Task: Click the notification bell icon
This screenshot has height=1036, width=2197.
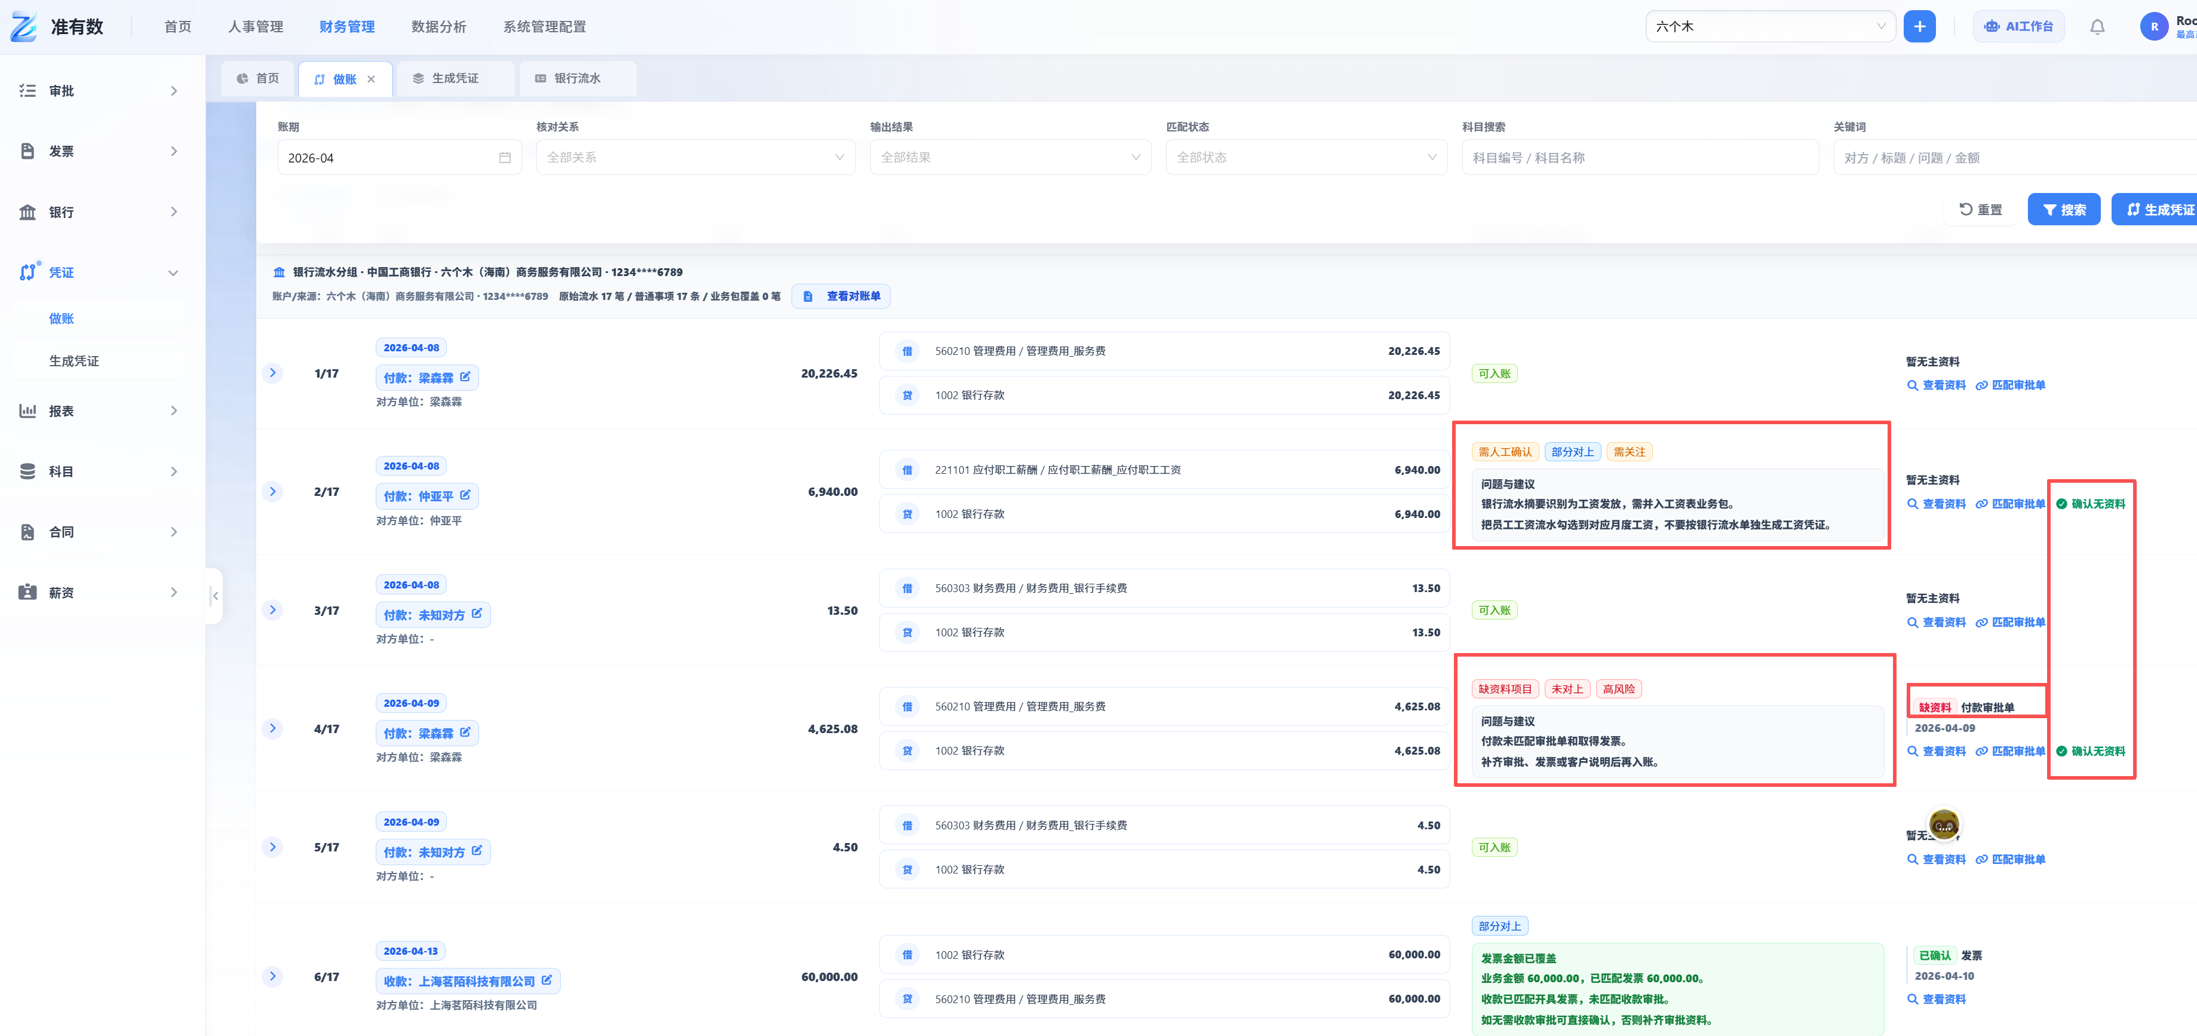Action: [x=2097, y=26]
